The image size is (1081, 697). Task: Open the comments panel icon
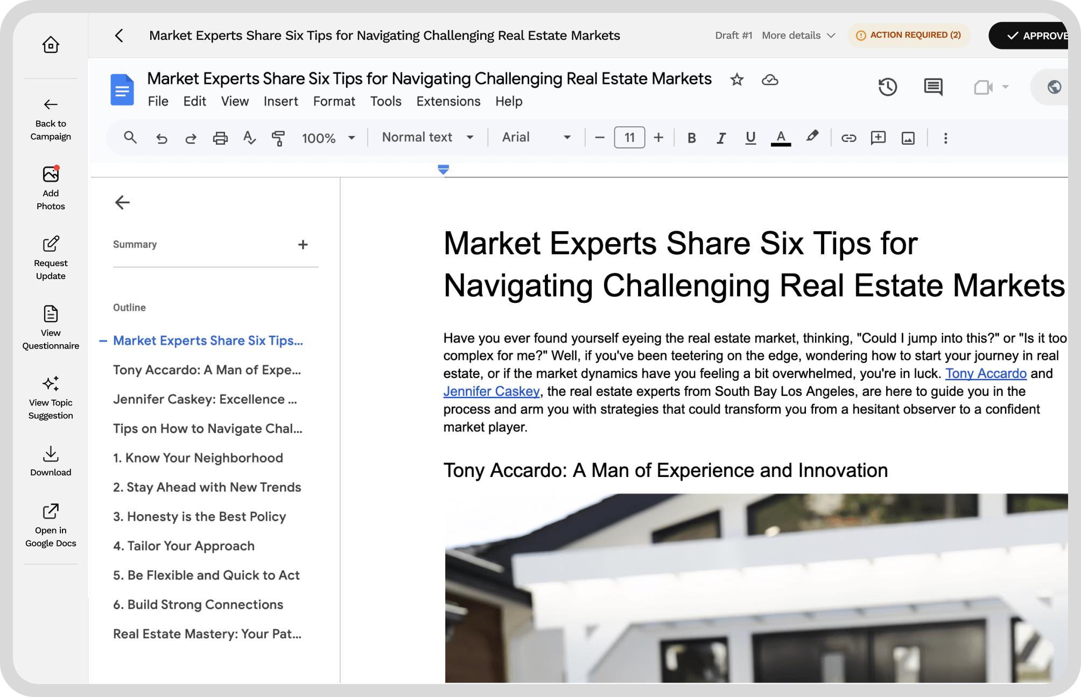tap(933, 87)
